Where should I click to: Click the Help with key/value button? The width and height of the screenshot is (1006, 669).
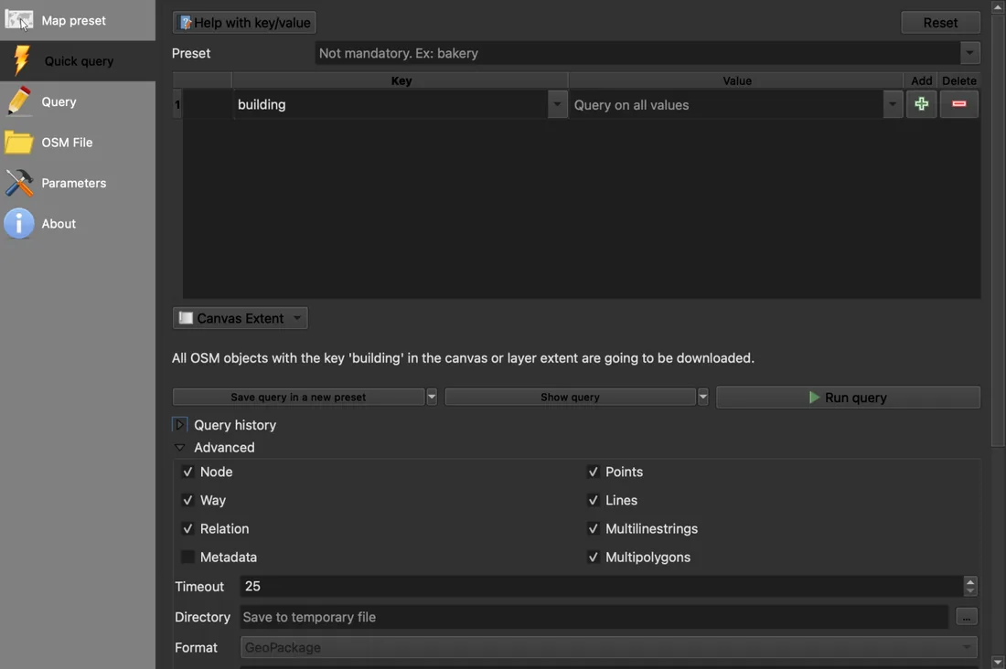pyautogui.click(x=244, y=23)
